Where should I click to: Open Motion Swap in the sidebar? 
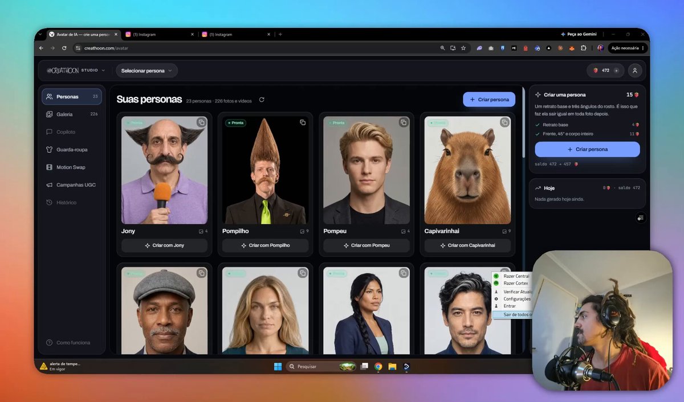pyautogui.click(x=72, y=167)
